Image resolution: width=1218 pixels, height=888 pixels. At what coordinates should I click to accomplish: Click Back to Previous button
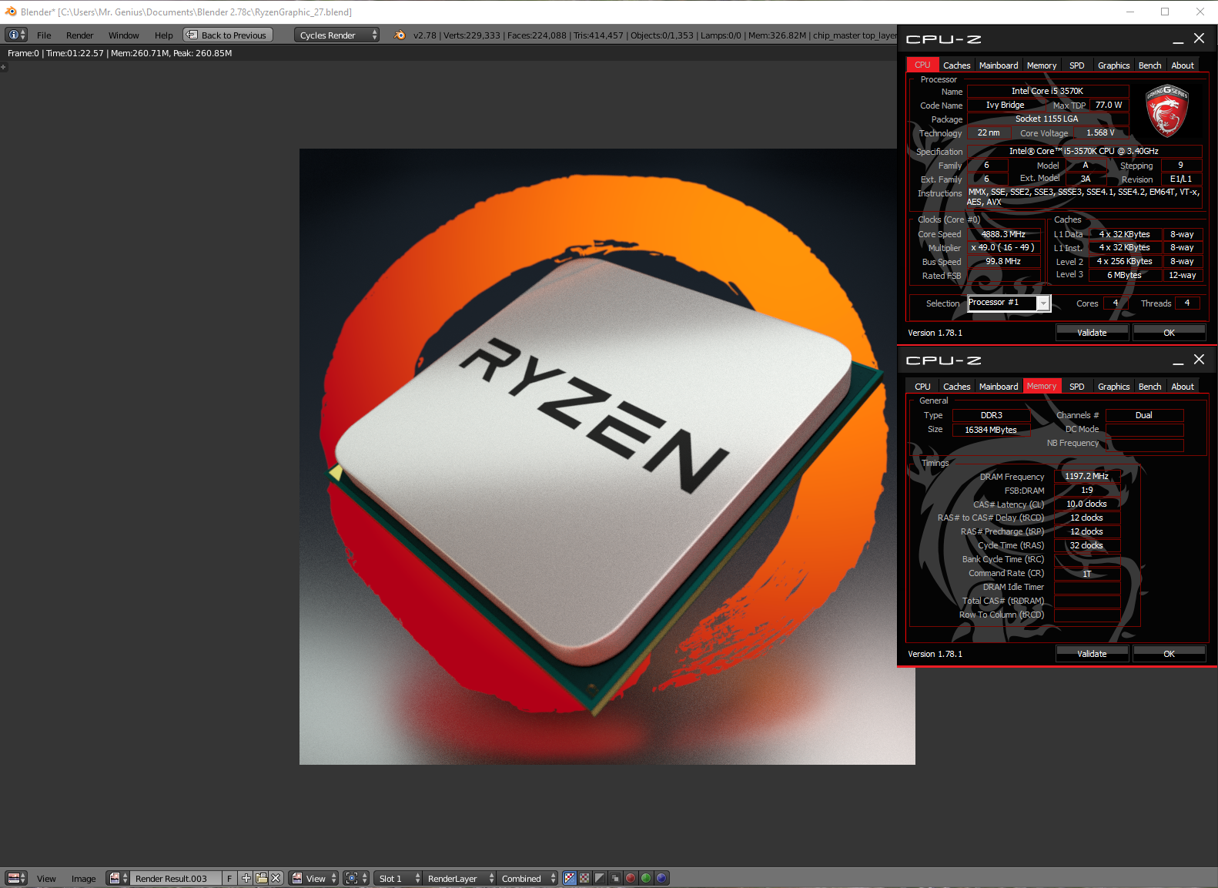[x=228, y=35]
